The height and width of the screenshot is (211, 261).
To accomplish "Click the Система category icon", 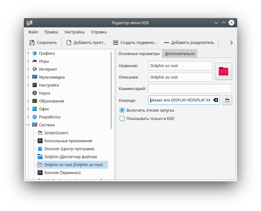I will tap(35, 125).
